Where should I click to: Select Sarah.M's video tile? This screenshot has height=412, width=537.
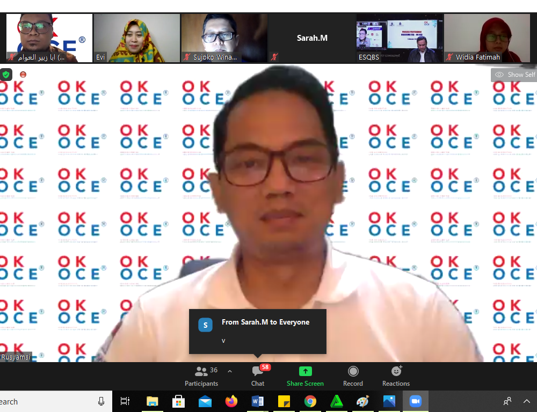[312, 38]
